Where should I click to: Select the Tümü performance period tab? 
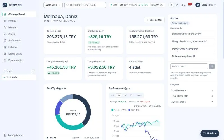pos(139,95)
